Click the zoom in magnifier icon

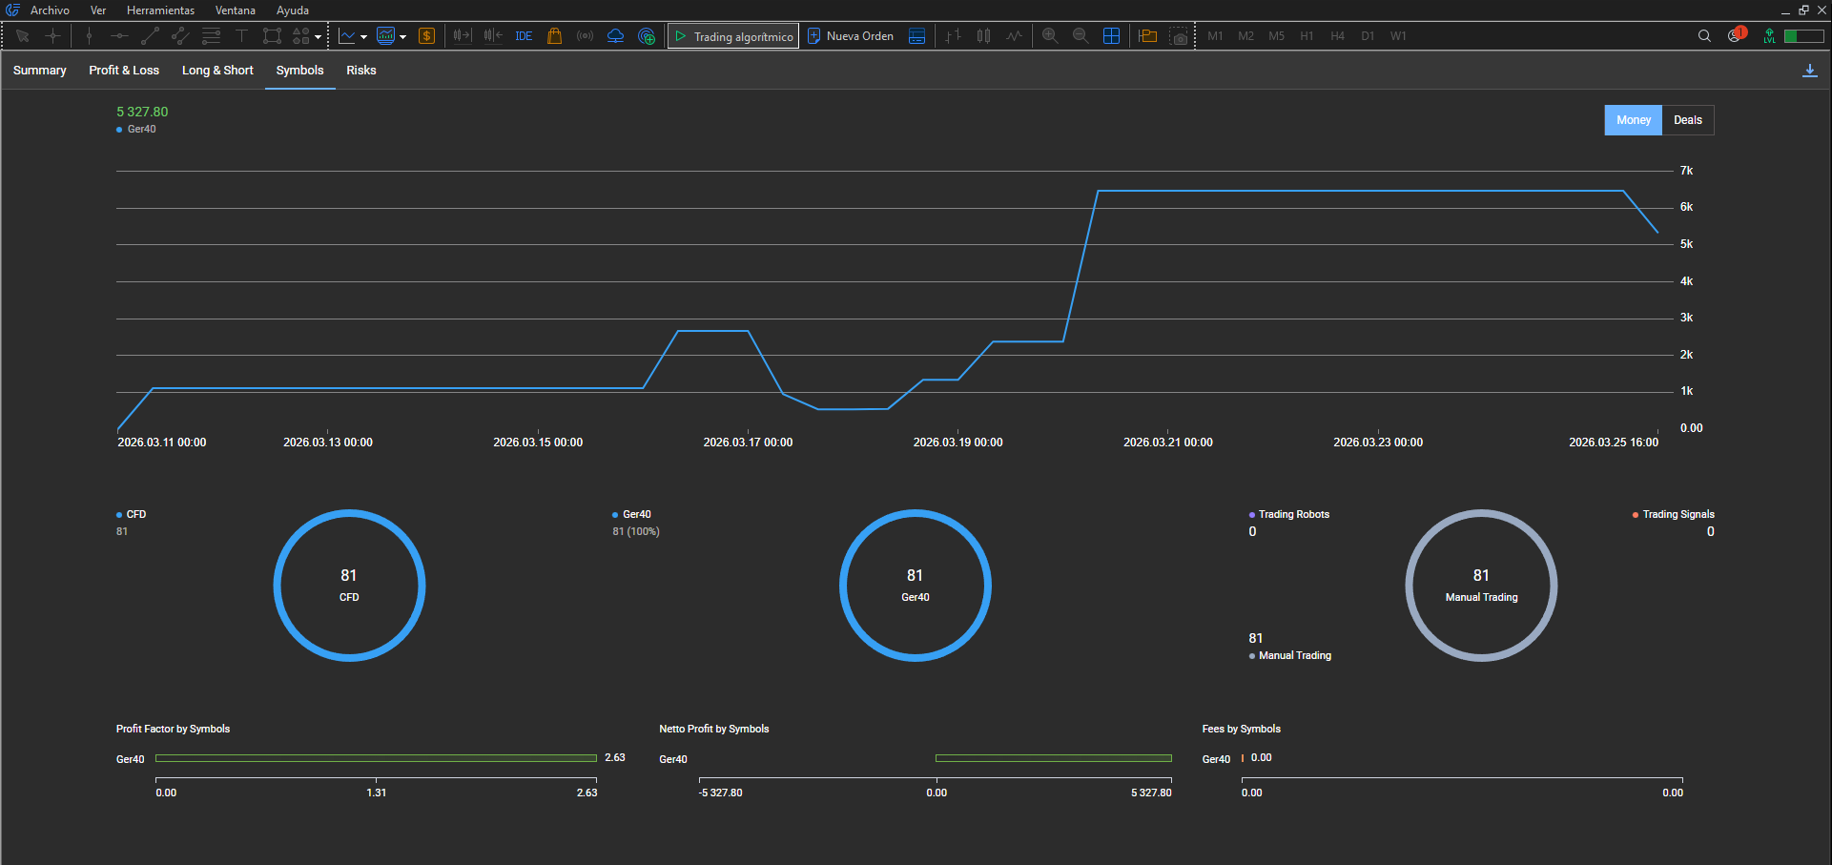[x=1050, y=36]
